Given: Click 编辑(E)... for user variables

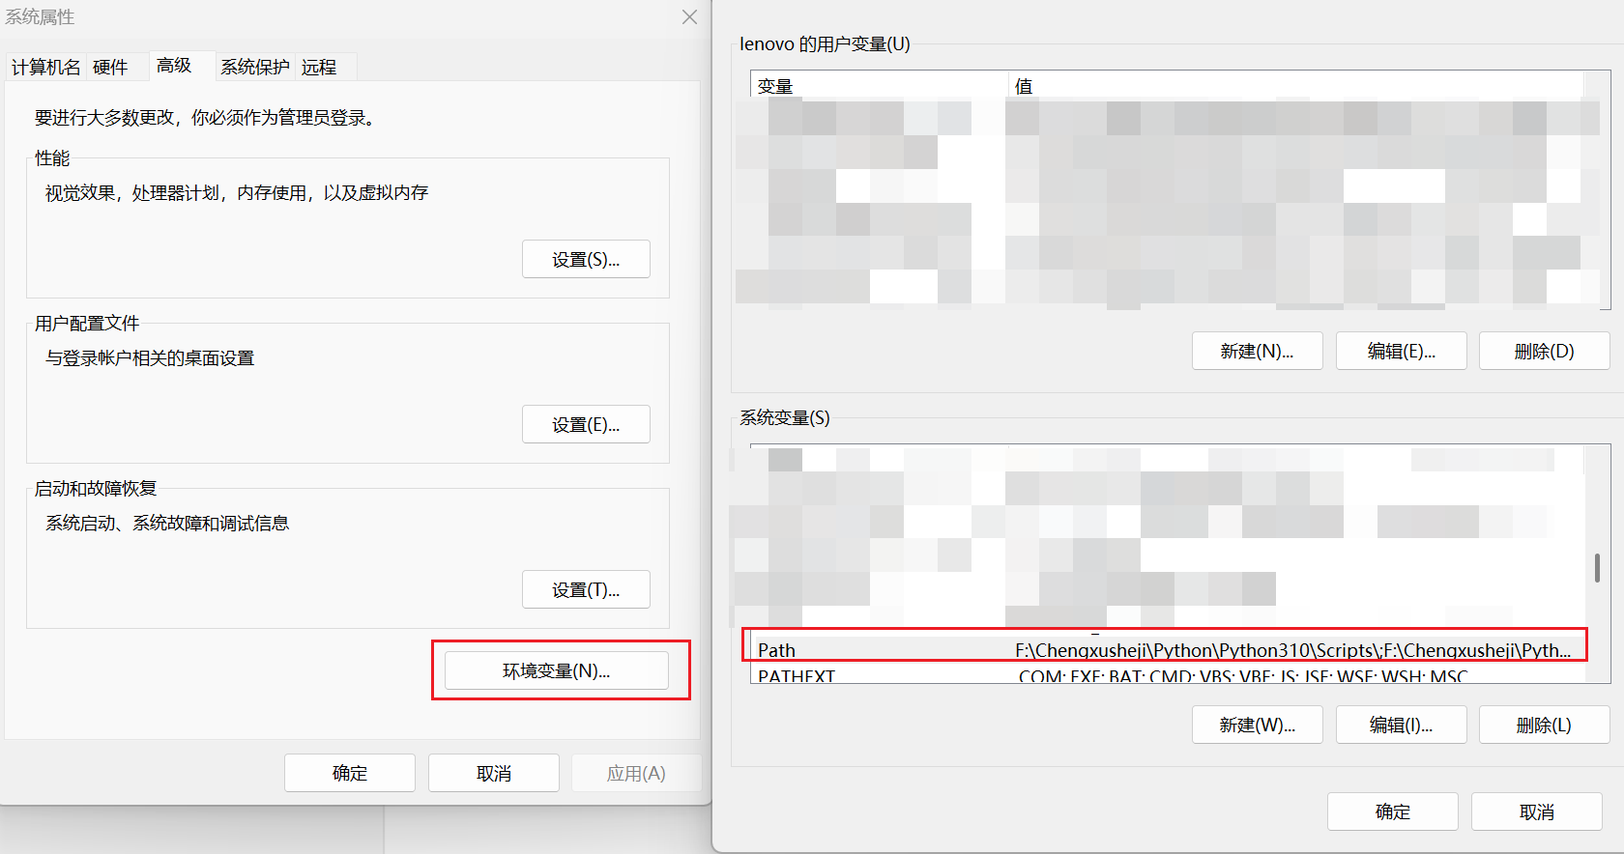Looking at the screenshot, I should point(1402,351).
